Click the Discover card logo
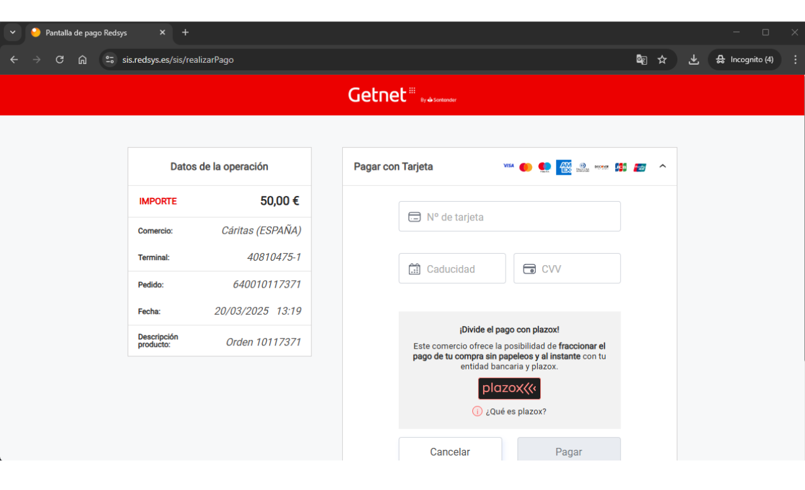Screen dimensions: 805x490 click(x=601, y=167)
